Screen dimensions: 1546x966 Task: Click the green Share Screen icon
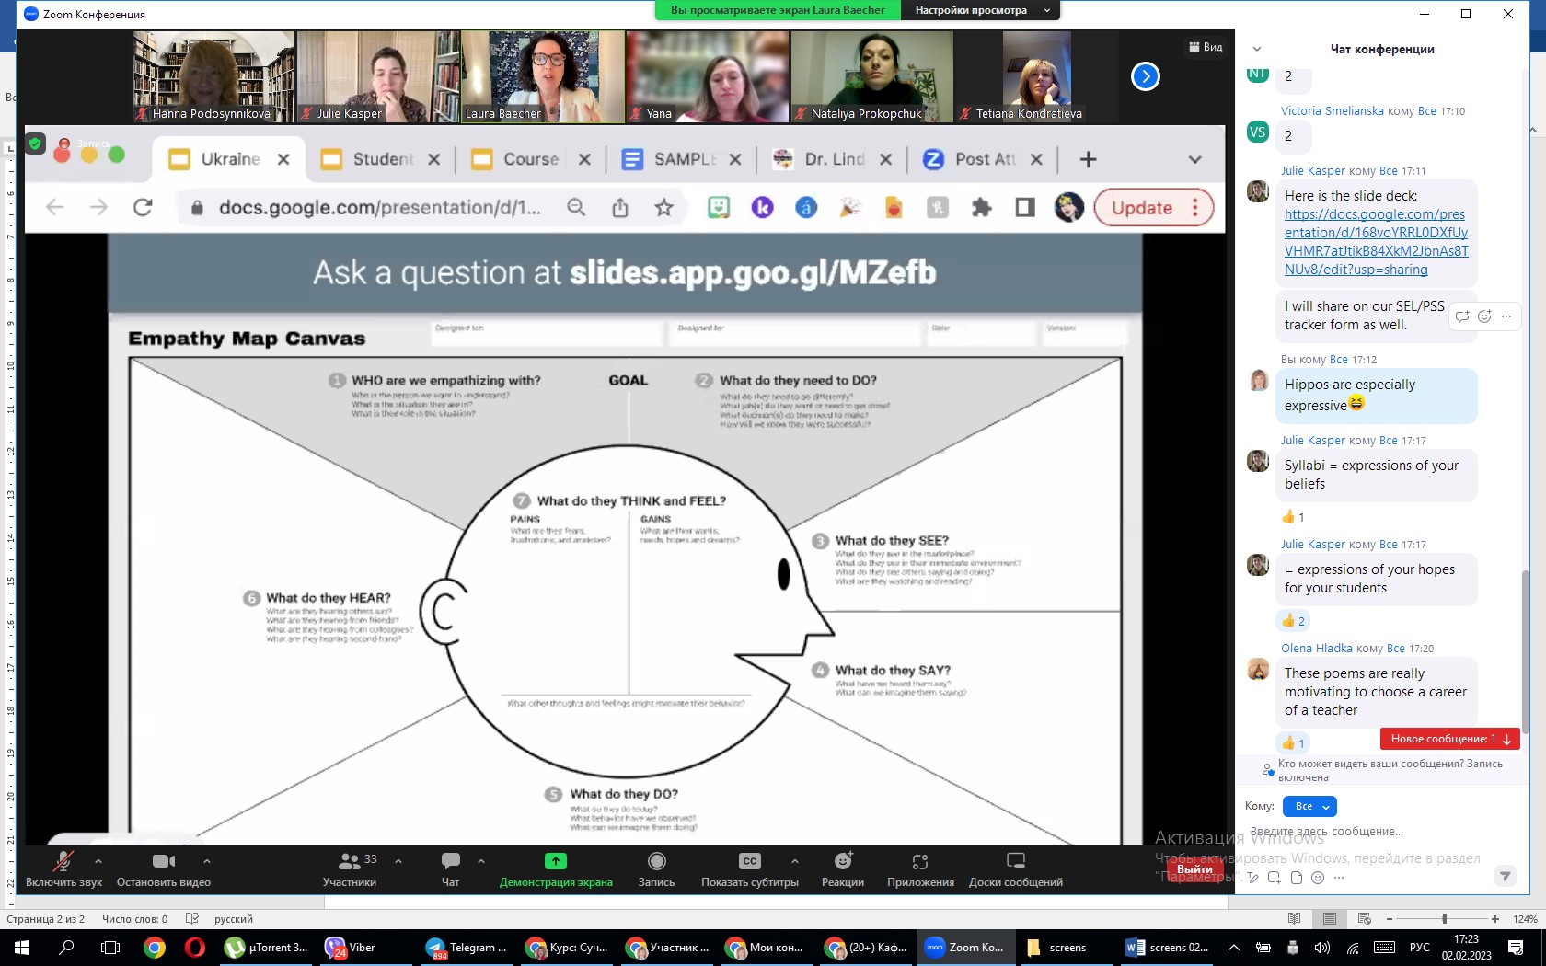click(555, 862)
